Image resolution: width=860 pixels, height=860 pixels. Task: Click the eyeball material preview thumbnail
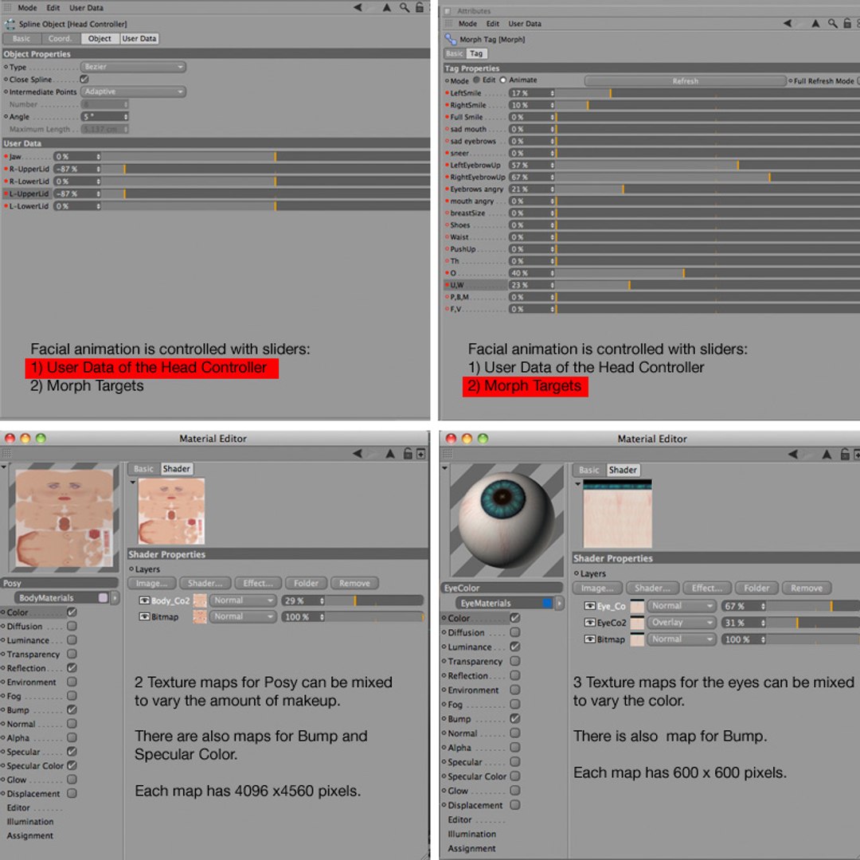point(506,520)
